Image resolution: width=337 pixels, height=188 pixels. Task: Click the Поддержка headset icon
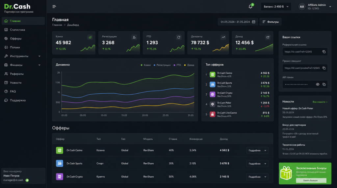6,100
